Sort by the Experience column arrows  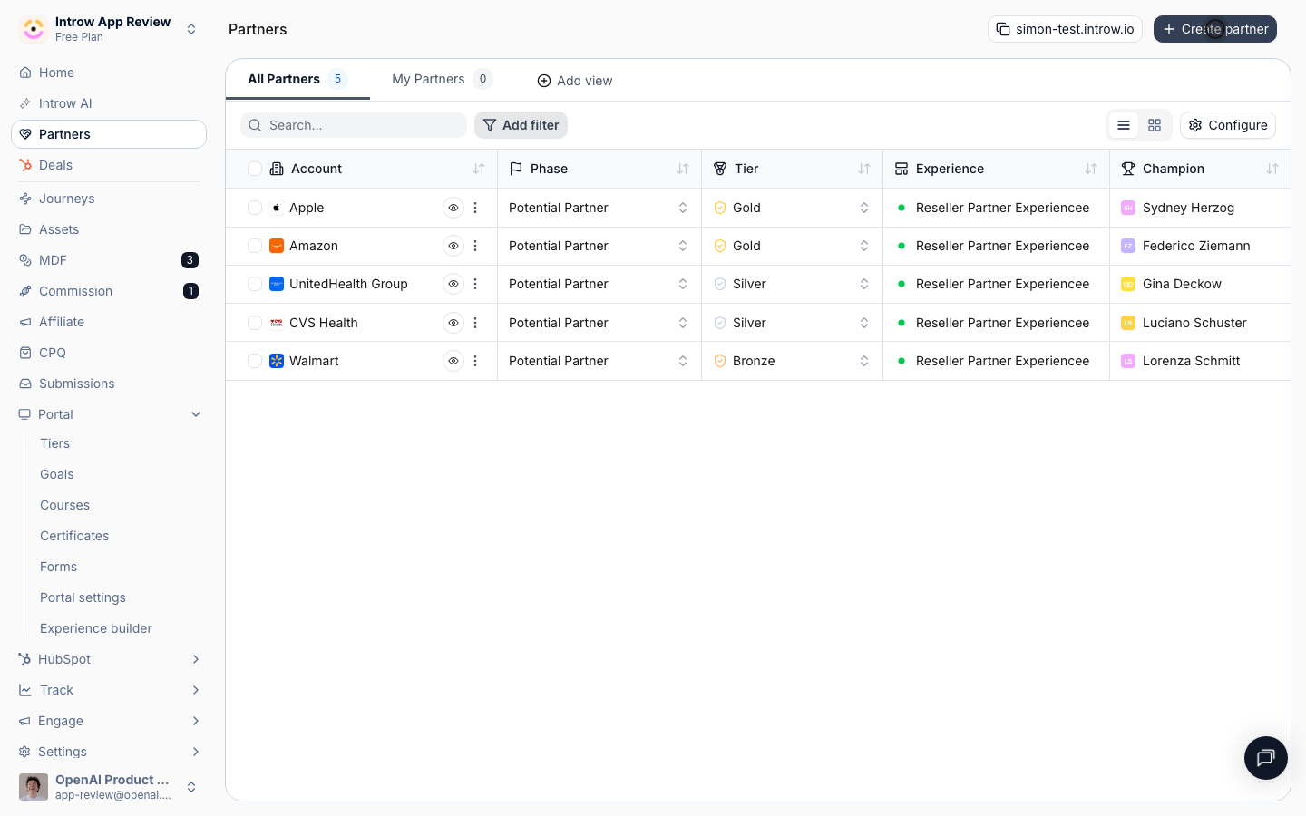[1091, 169]
